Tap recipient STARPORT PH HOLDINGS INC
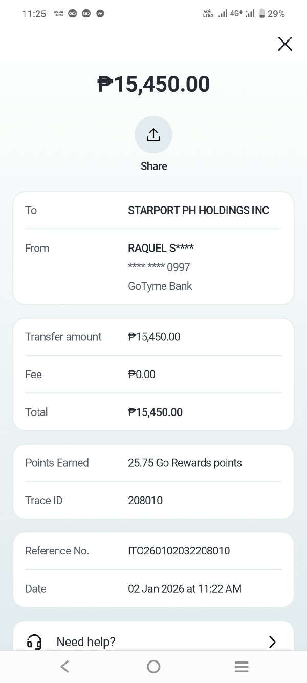Screen dimensions: 307x683 [x=198, y=210]
